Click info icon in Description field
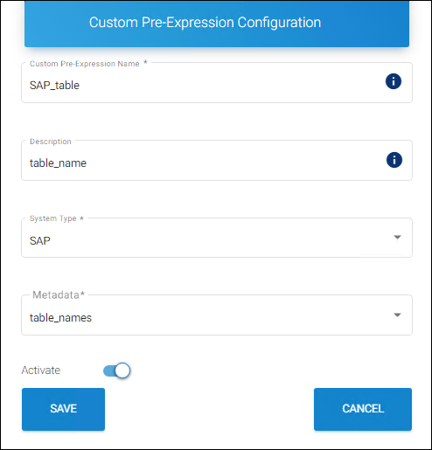 [x=394, y=160]
